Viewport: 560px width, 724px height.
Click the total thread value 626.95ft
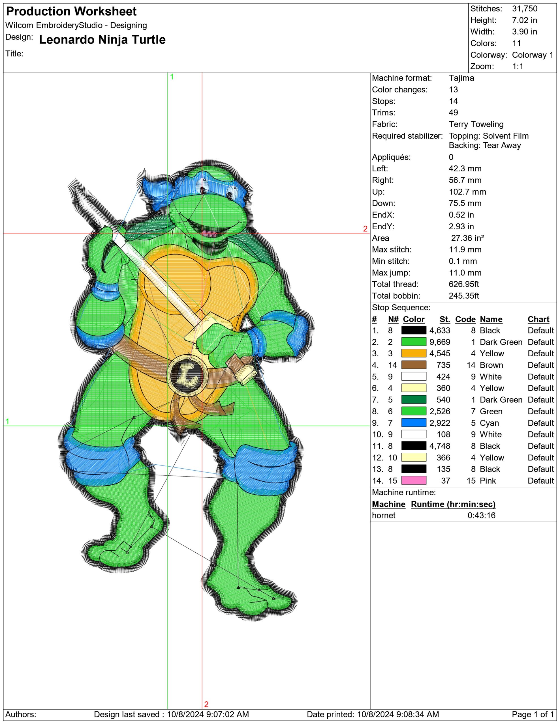(x=464, y=284)
